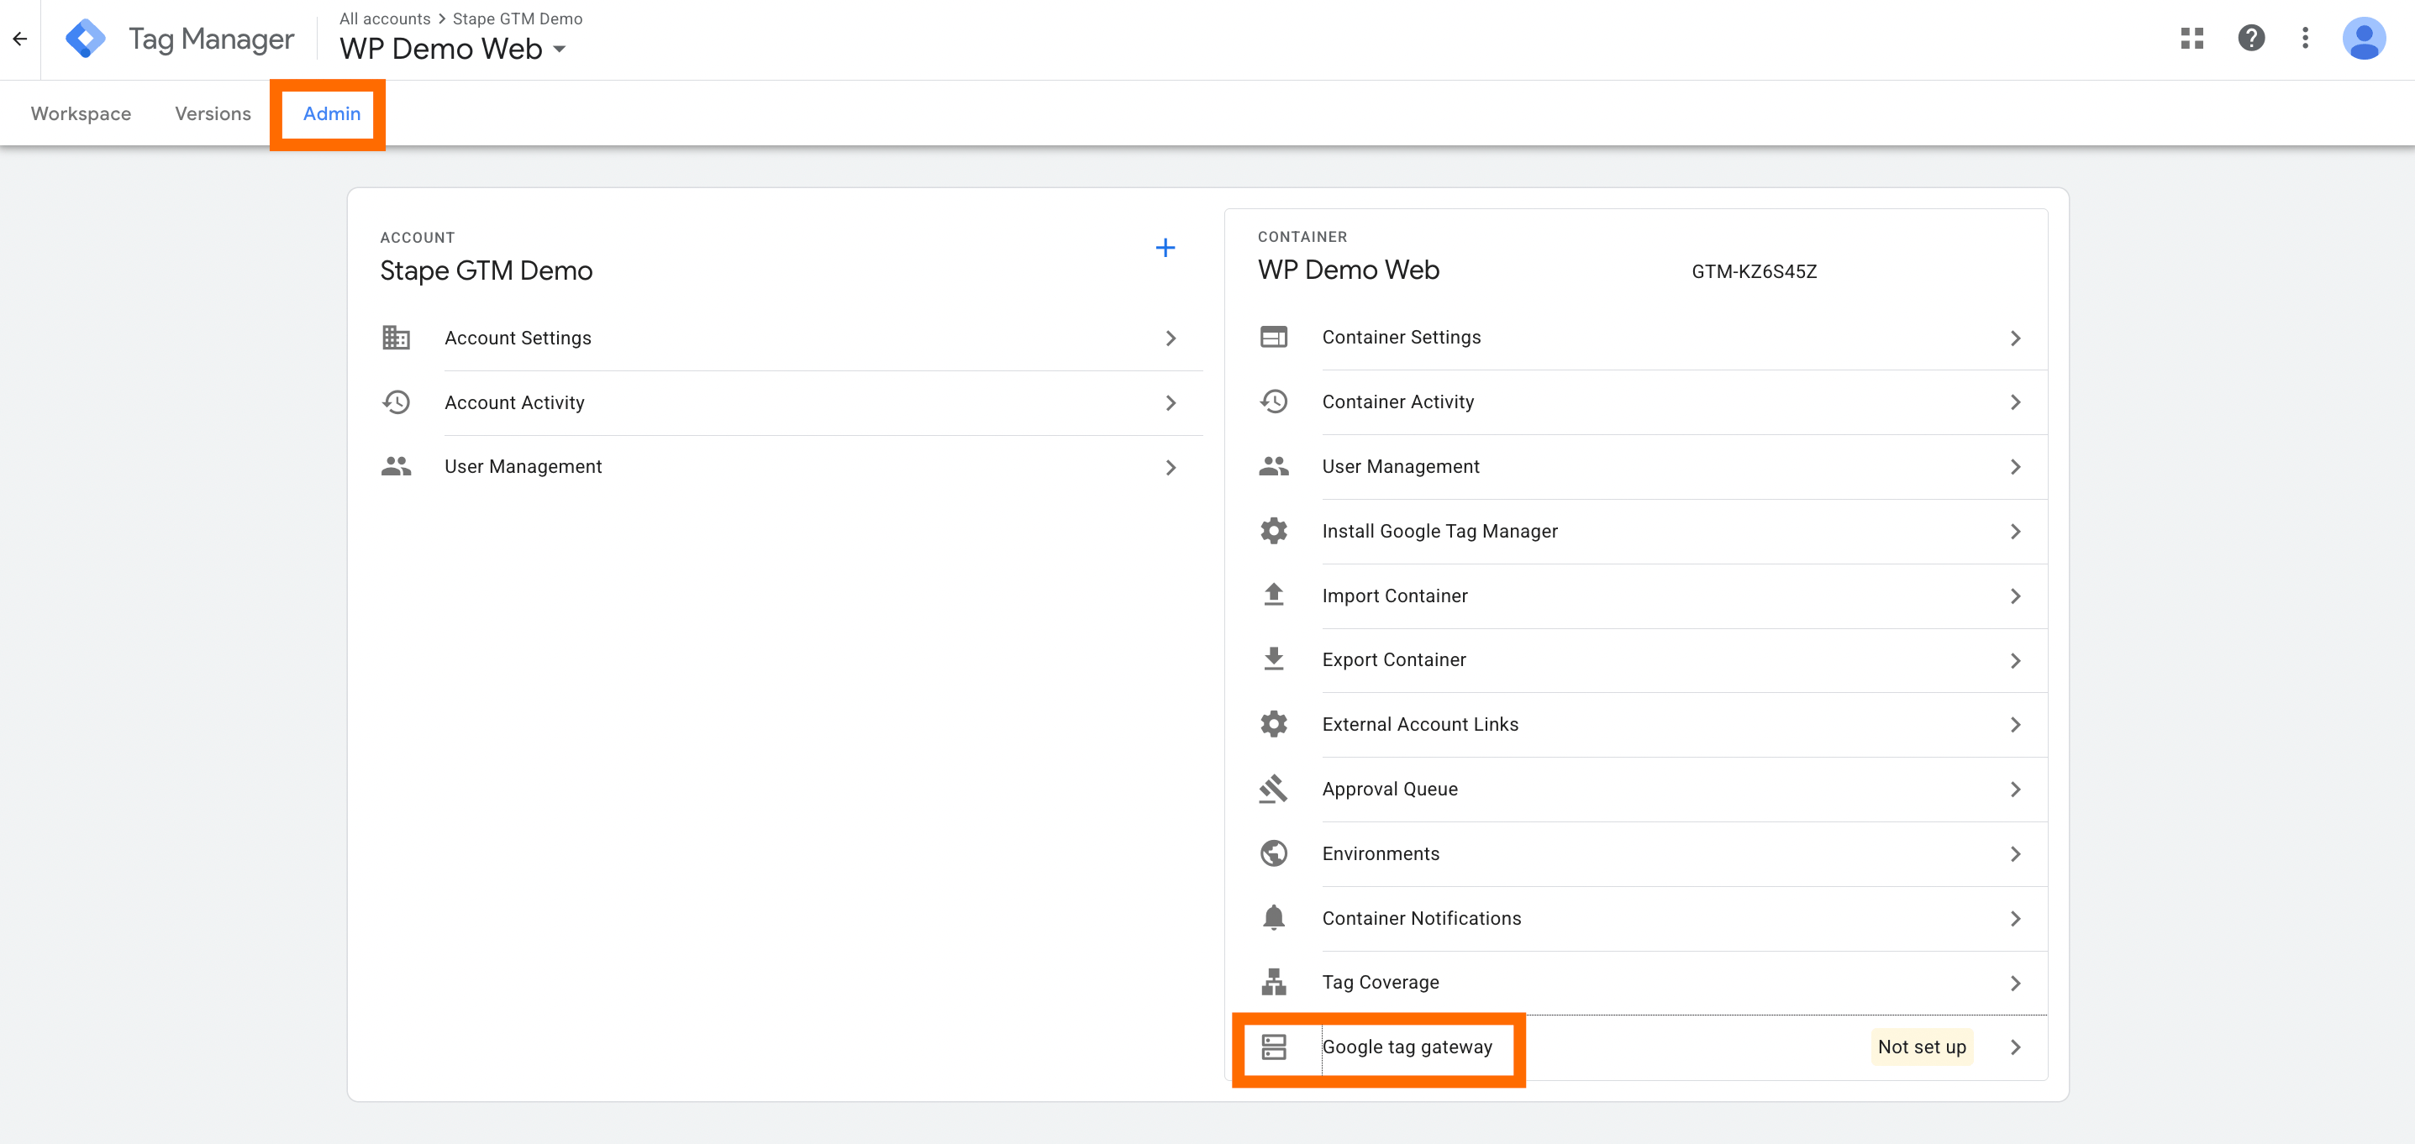Switch to the Versions tab
The image size is (2415, 1144).
point(213,113)
